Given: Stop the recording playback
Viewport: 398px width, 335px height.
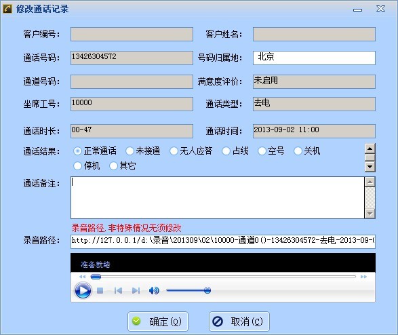Looking at the screenshot, I should (x=100, y=291).
